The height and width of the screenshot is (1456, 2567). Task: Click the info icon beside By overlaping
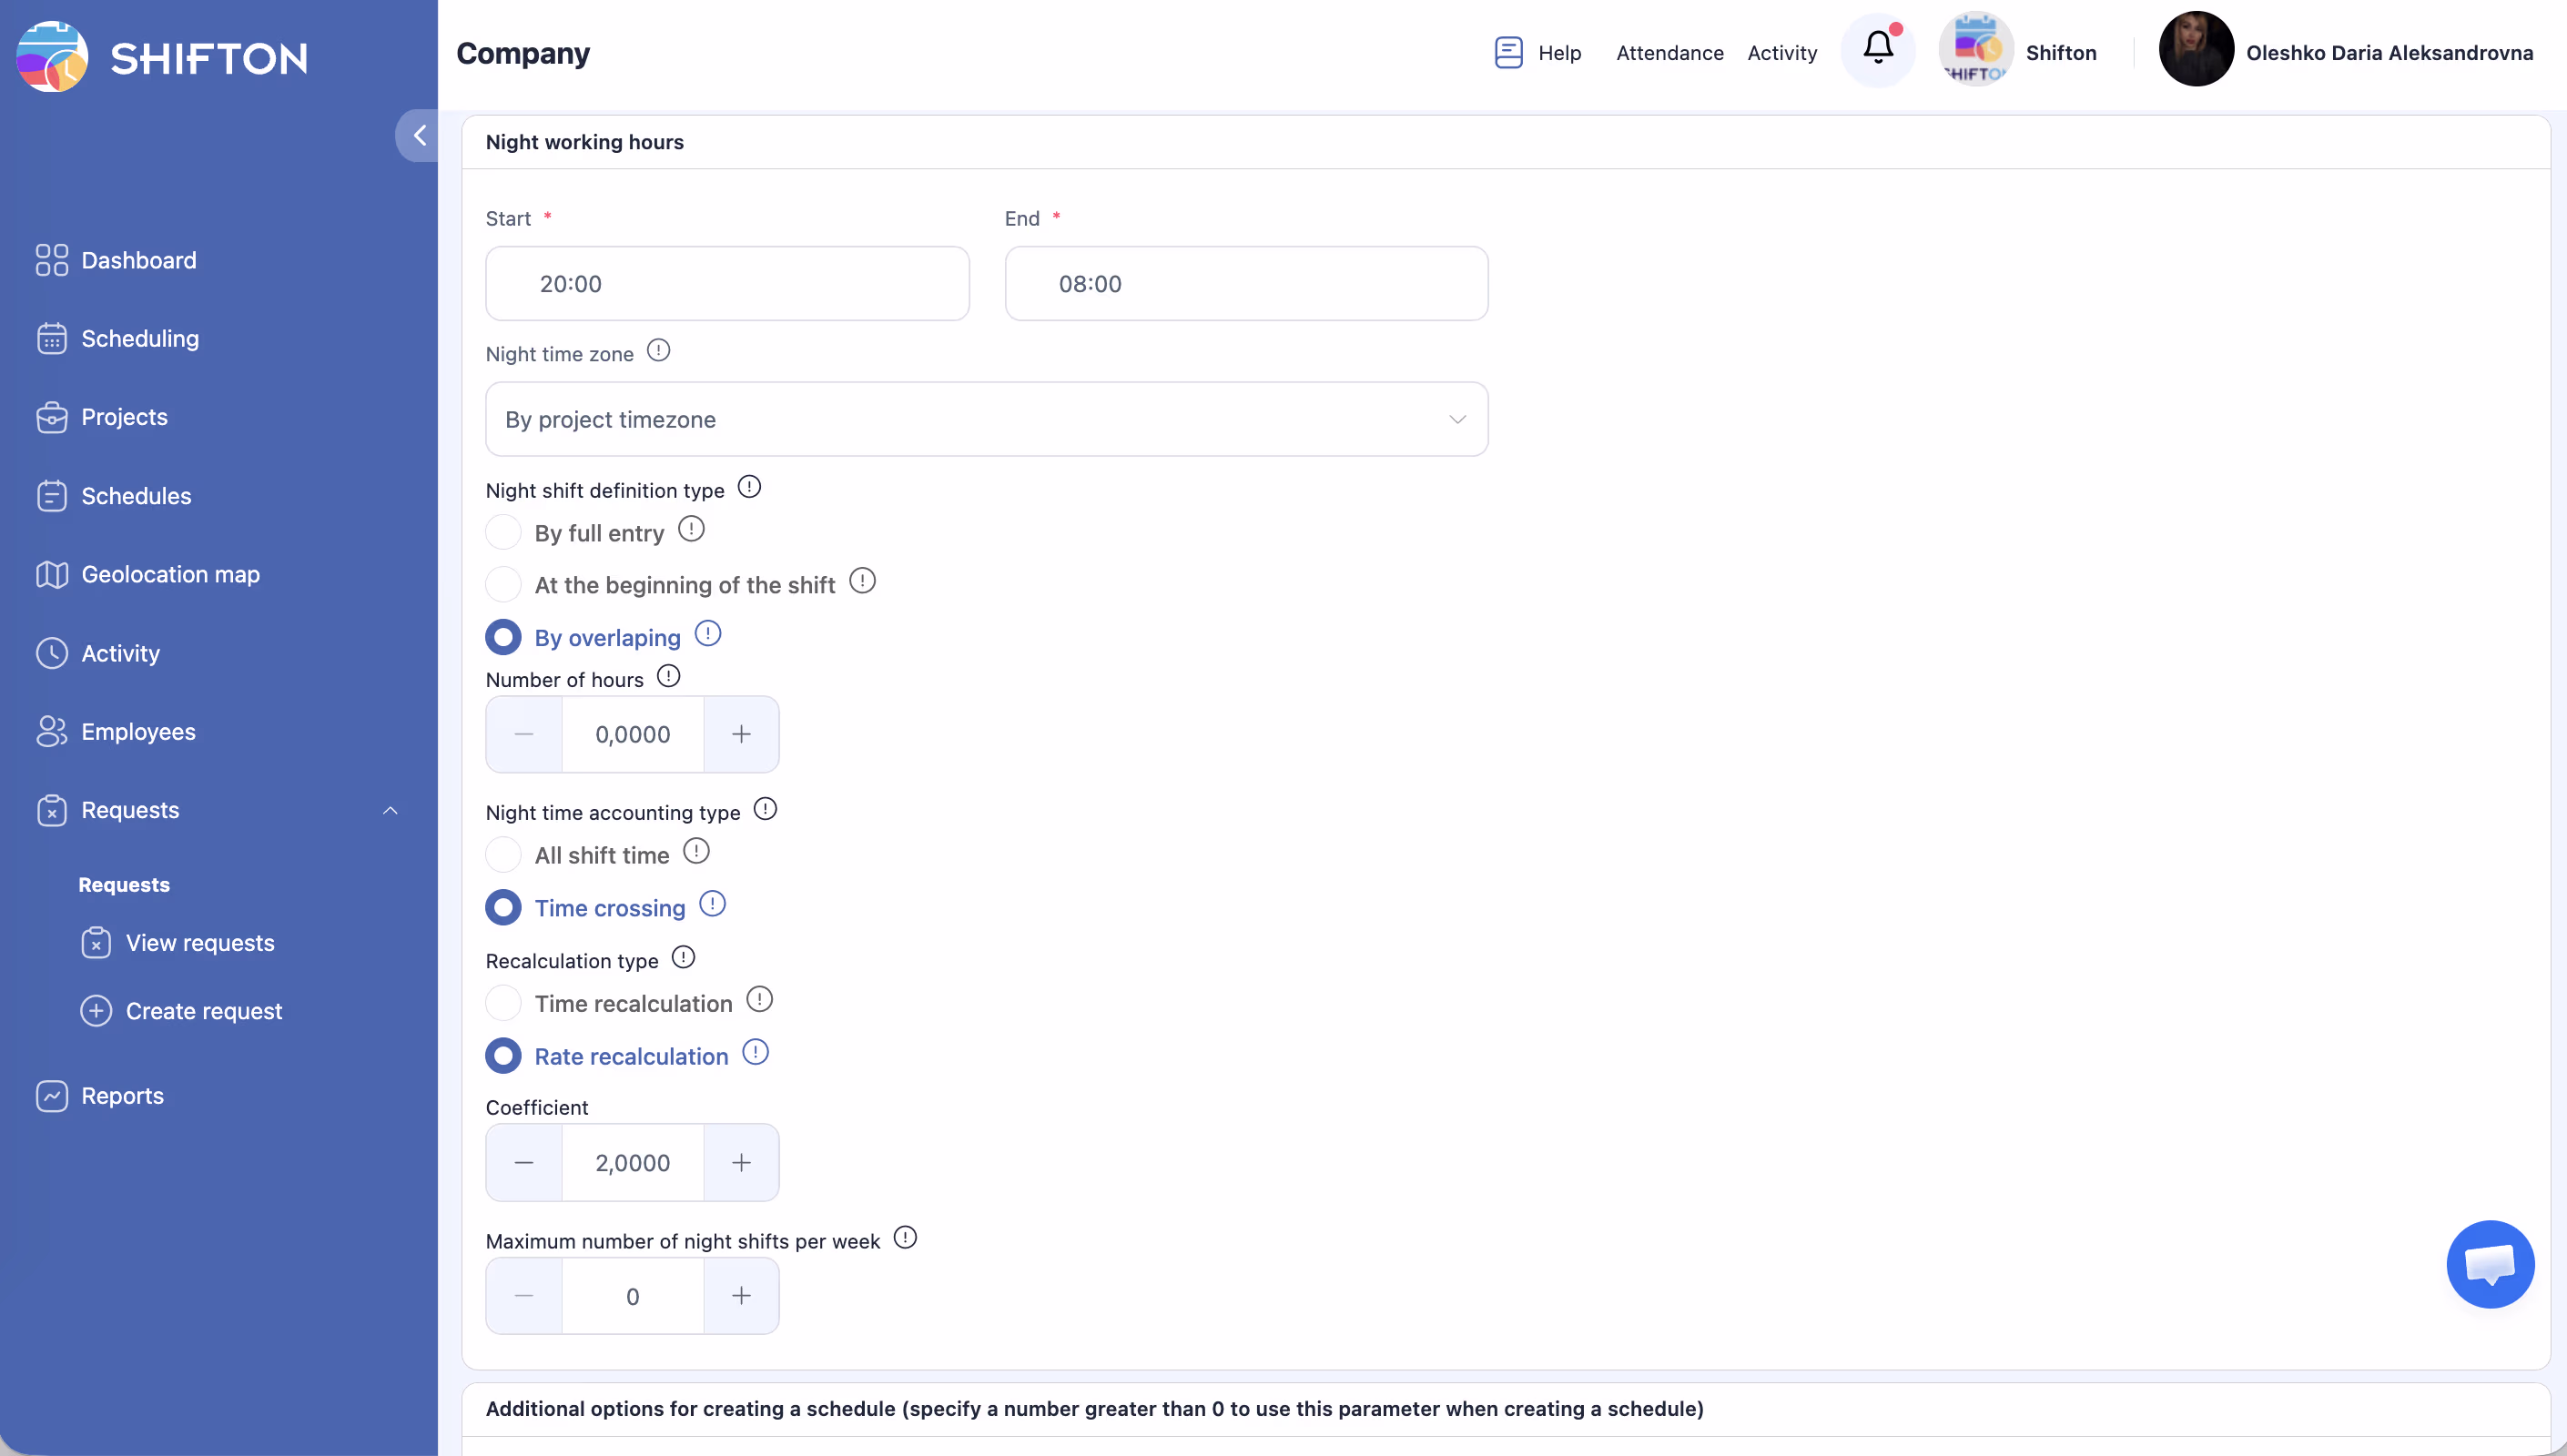click(x=708, y=634)
